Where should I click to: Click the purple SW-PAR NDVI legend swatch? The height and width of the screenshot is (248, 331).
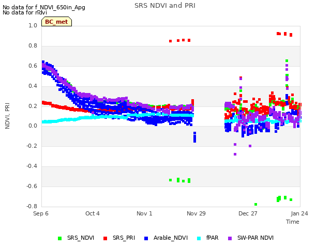230,238
